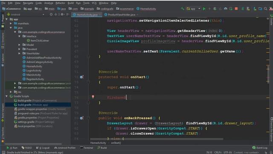The height and width of the screenshot is (154, 273).
Task: Switch to the ProductViewHolder.java tab
Action: click(x=121, y=15)
